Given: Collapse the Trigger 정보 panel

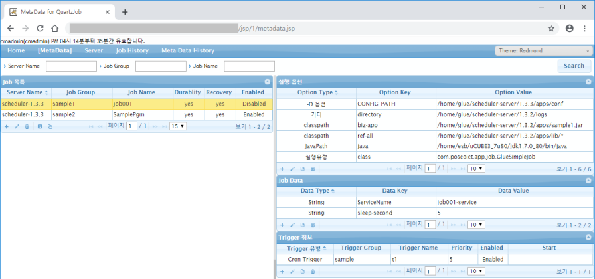Looking at the screenshot, I should [x=588, y=238].
